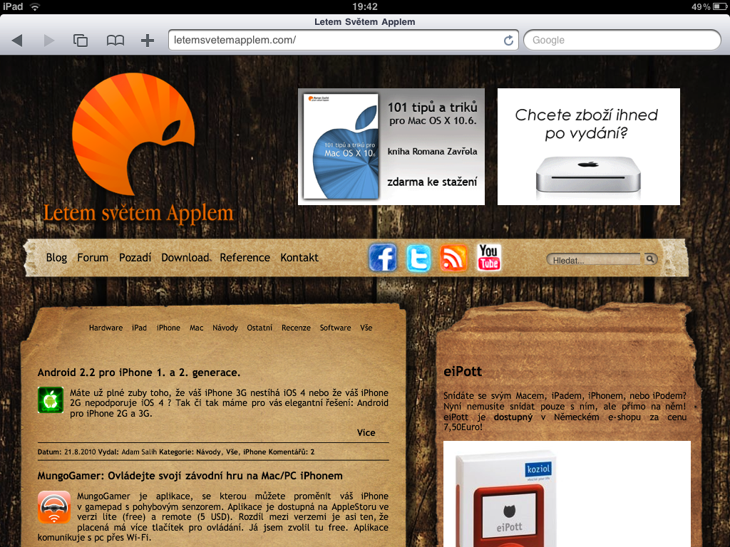Open the eiPott sidebar heading
This screenshot has height=547, width=730.
point(462,371)
